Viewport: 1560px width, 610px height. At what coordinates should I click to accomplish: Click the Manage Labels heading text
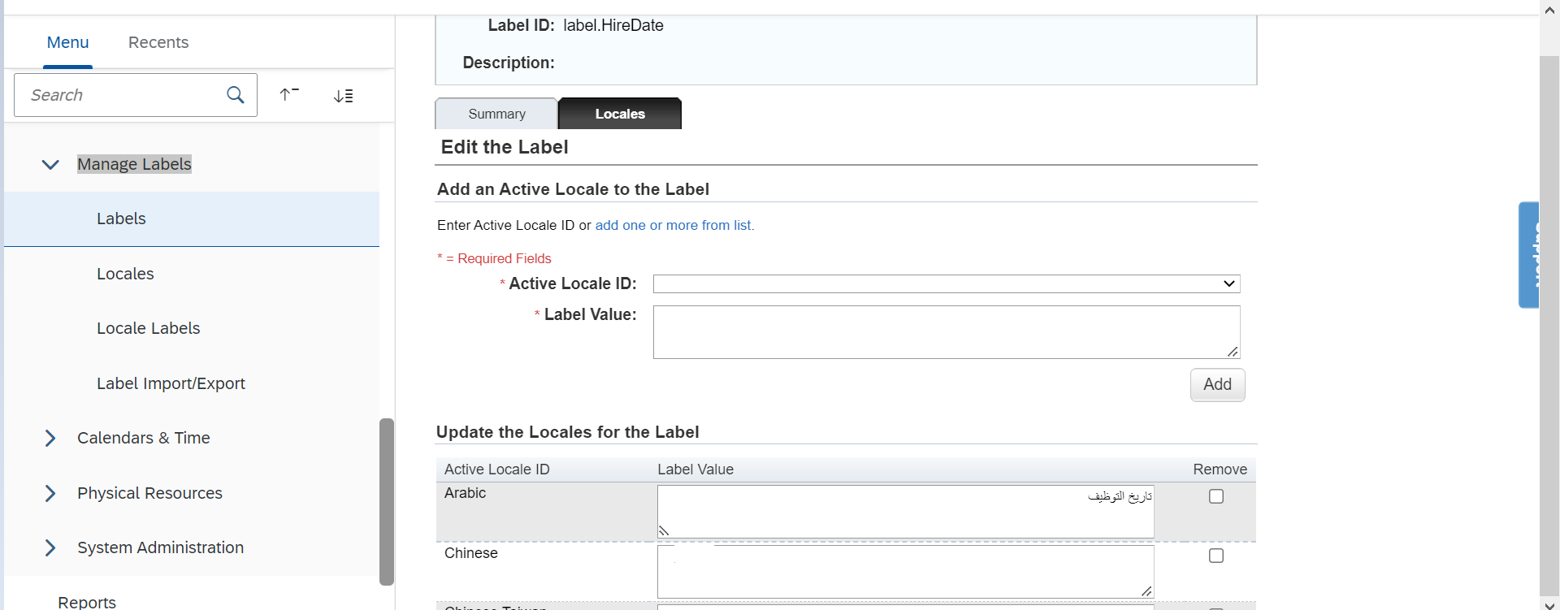point(134,164)
